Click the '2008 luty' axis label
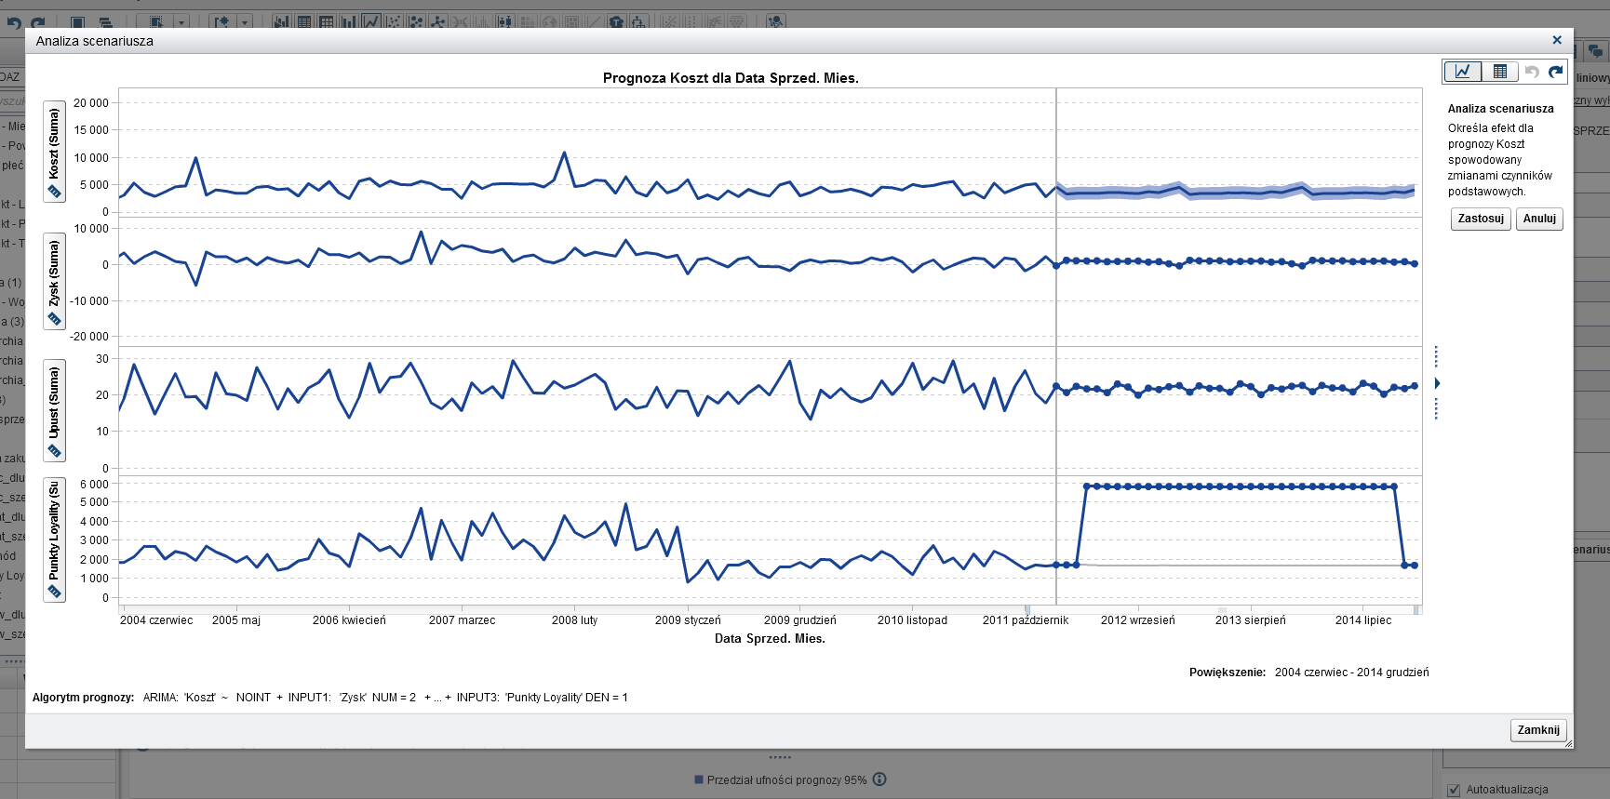 point(574,620)
